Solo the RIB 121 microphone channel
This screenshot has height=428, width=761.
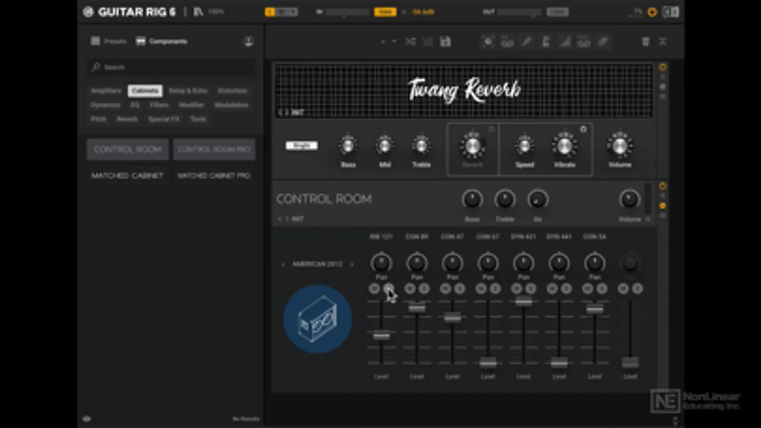point(388,289)
